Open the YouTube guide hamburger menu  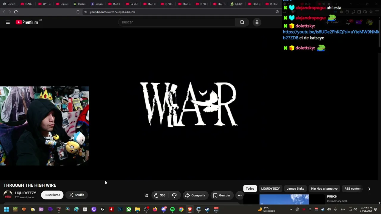[8, 22]
